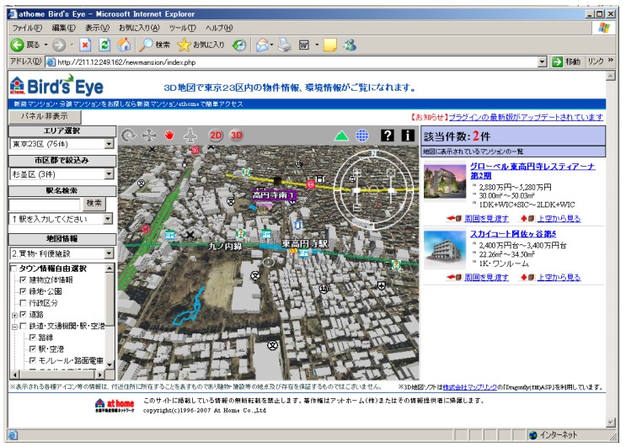The image size is (626, 447).
Task: Uncheck 緑地・公園 checkbox
Action: point(23,291)
